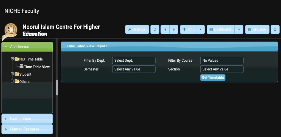Open the Semester dropdown

(134, 69)
